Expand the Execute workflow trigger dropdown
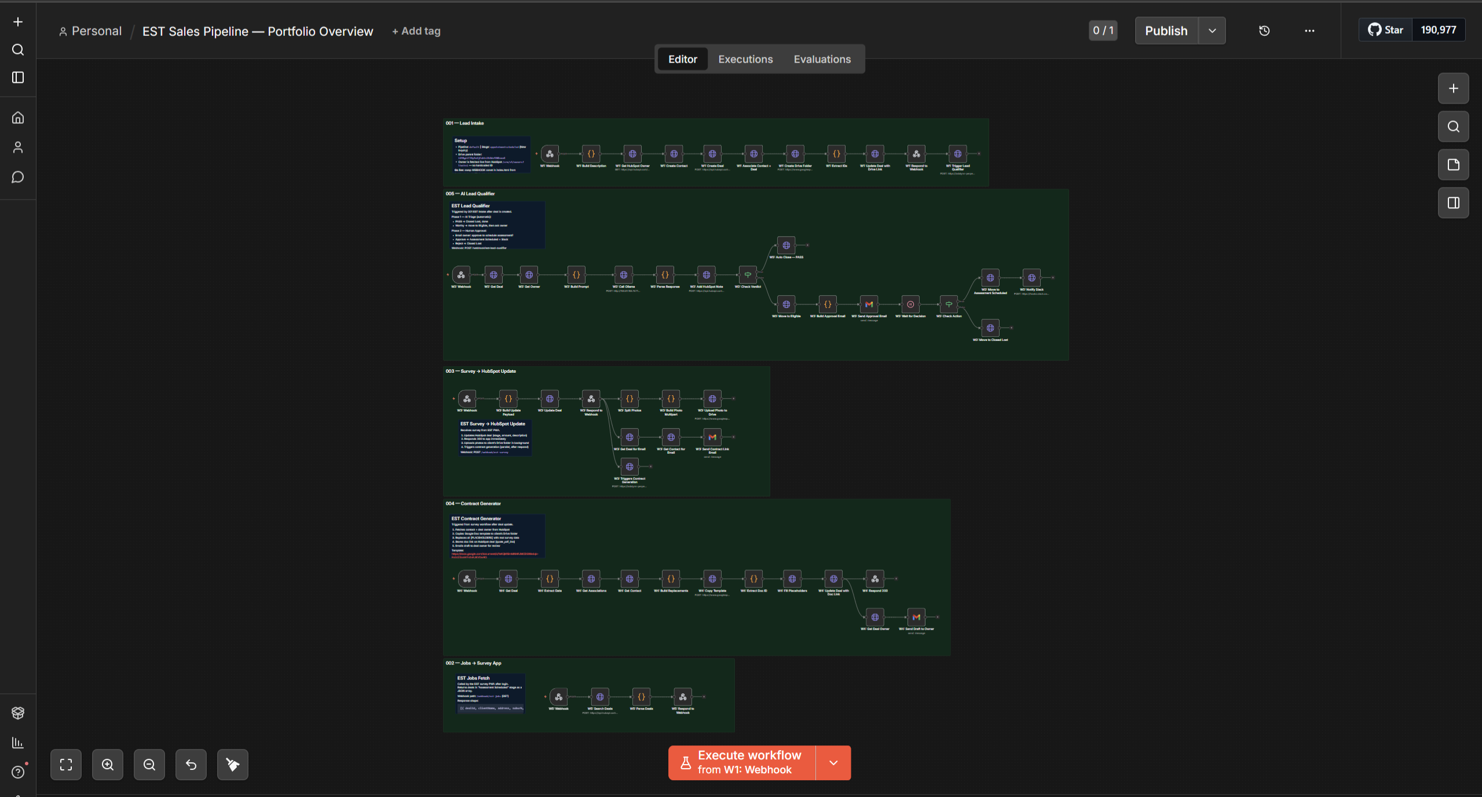The width and height of the screenshot is (1482, 797). point(833,763)
